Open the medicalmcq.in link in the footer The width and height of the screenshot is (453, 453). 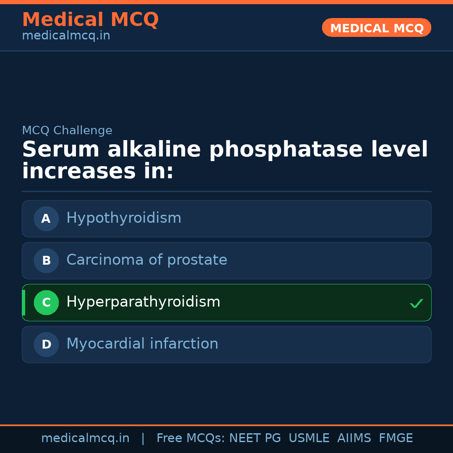[85, 438]
